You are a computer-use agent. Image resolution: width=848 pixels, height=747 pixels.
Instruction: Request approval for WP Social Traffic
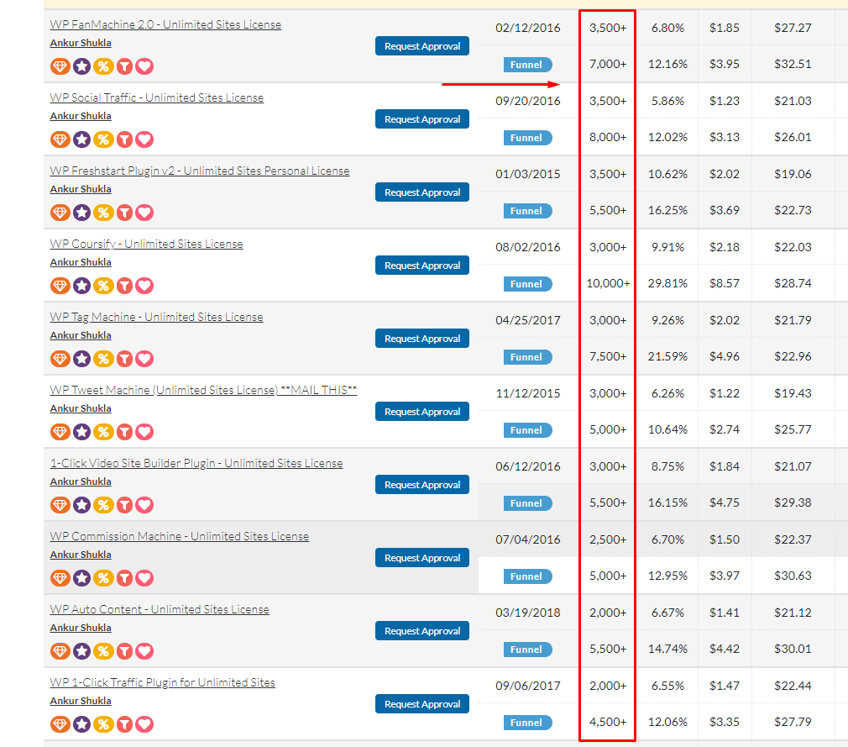coord(422,119)
